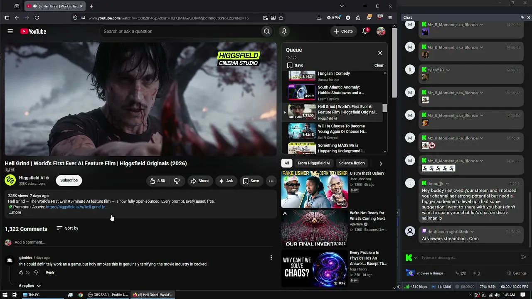Close the Chat dock panel
The image size is (532, 299).
[x=529, y=17]
